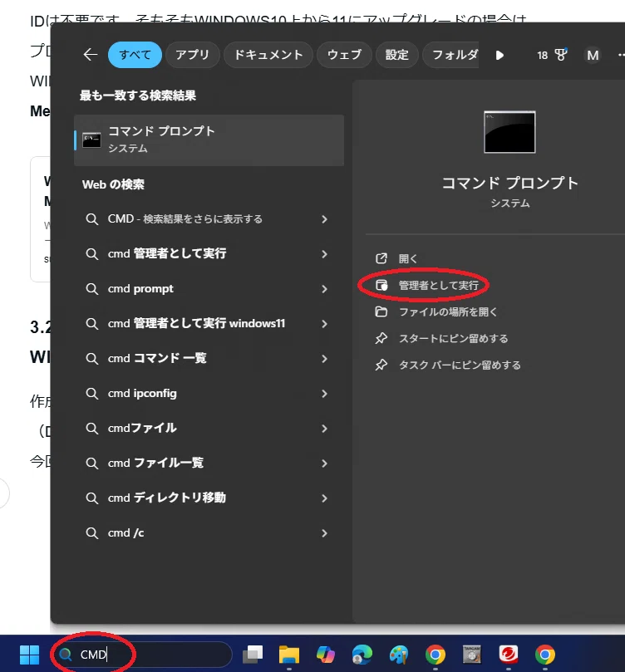
Task: Switch to the 設定 filter tab
Action: point(396,55)
